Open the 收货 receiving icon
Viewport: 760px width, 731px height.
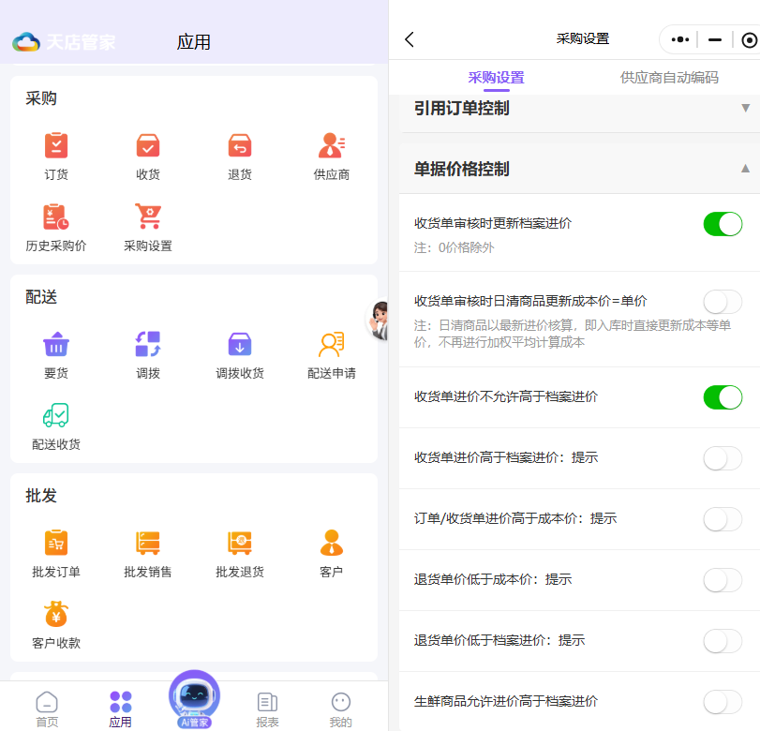point(148,146)
